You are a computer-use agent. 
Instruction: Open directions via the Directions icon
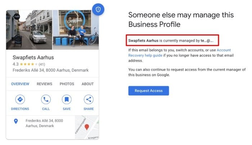pyautogui.click(x=20, y=99)
